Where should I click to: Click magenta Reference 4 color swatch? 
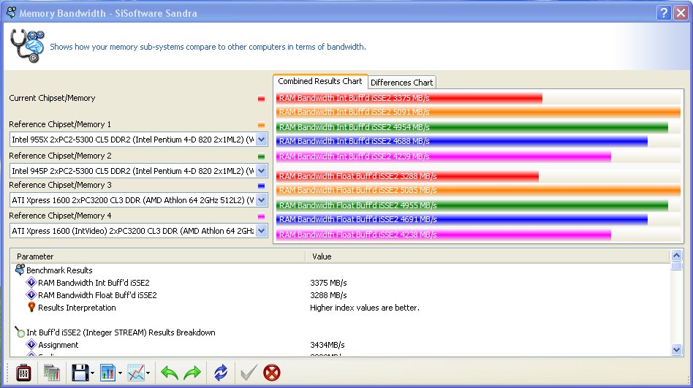click(261, 216)
